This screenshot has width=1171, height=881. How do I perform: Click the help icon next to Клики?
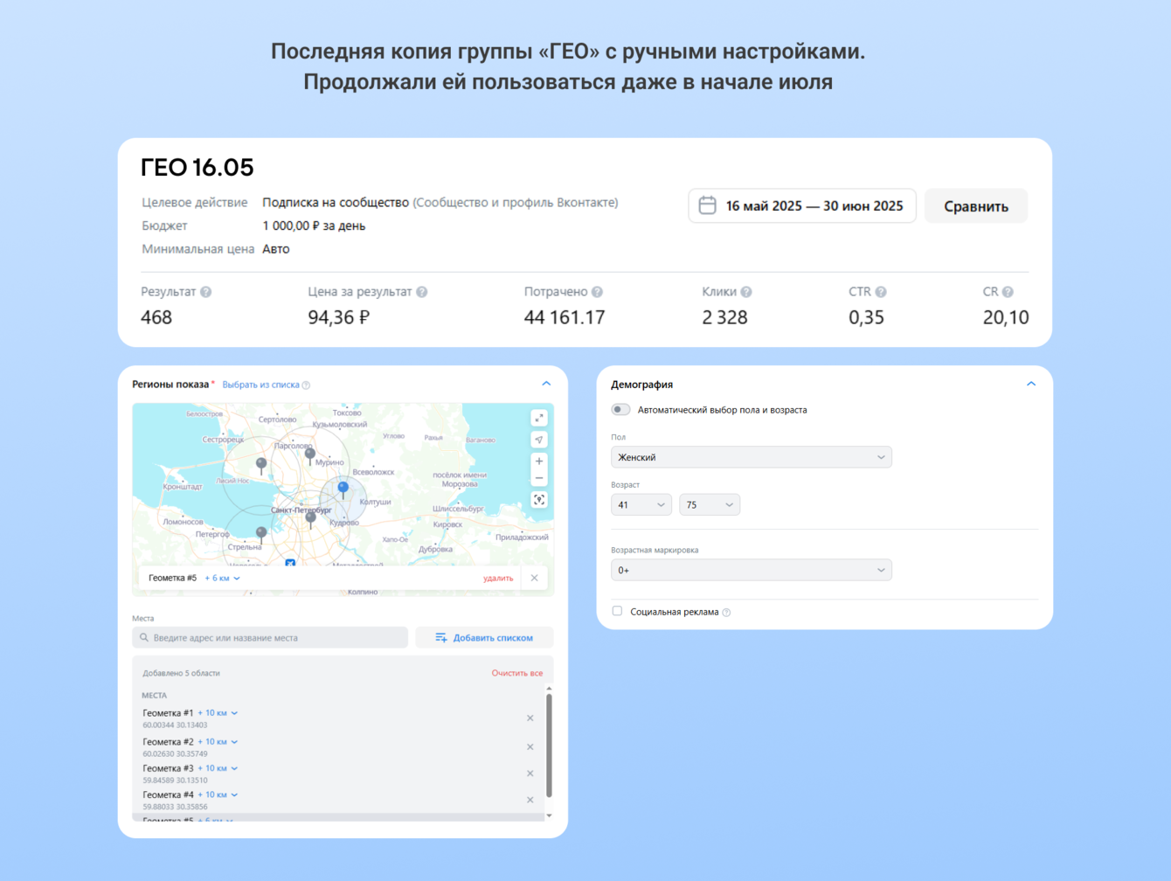[746, 292]
